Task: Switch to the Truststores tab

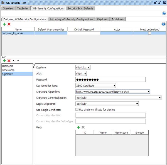Action: [x=117, y=19]
